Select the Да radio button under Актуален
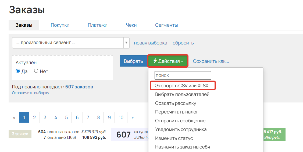This screenshot has height=152, width=303. click(18, 71)
